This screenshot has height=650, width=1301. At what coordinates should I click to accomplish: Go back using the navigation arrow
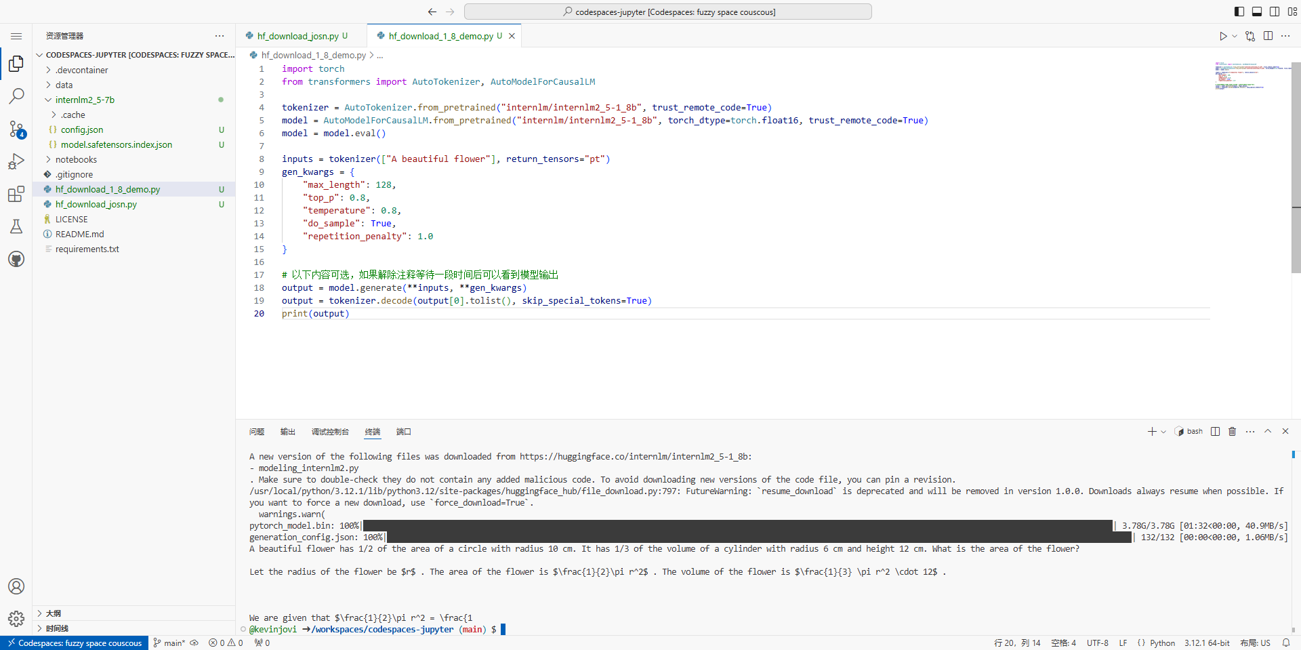[432, 12]
